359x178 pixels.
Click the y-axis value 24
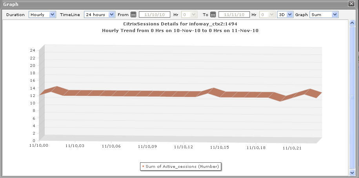tap(33, 50)
